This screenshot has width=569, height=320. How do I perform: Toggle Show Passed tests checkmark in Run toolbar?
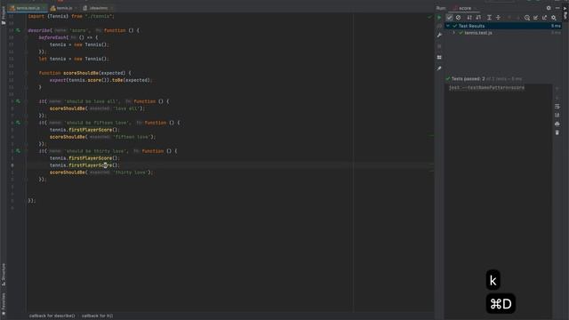(x=449, y=18)
